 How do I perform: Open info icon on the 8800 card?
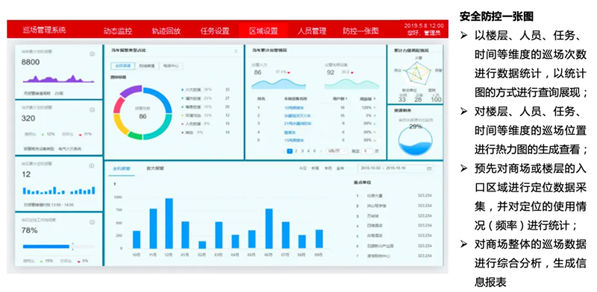tap(92, 54)
